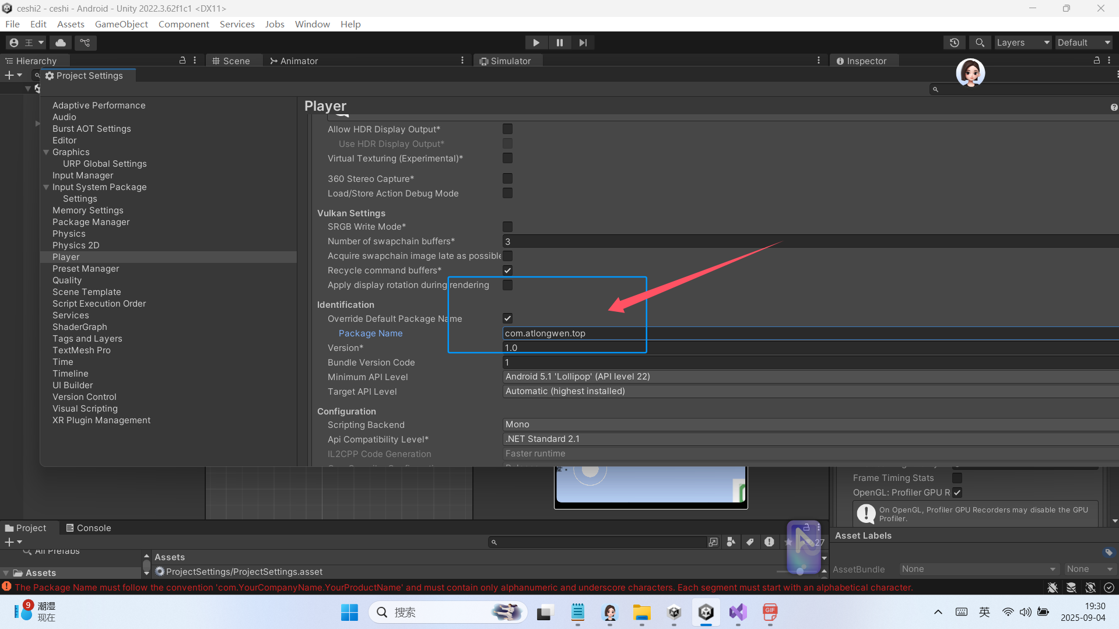Click the activity progress icon in status bar
The height and width of the screenshot is (629, 1119).
coord(1109,588)
